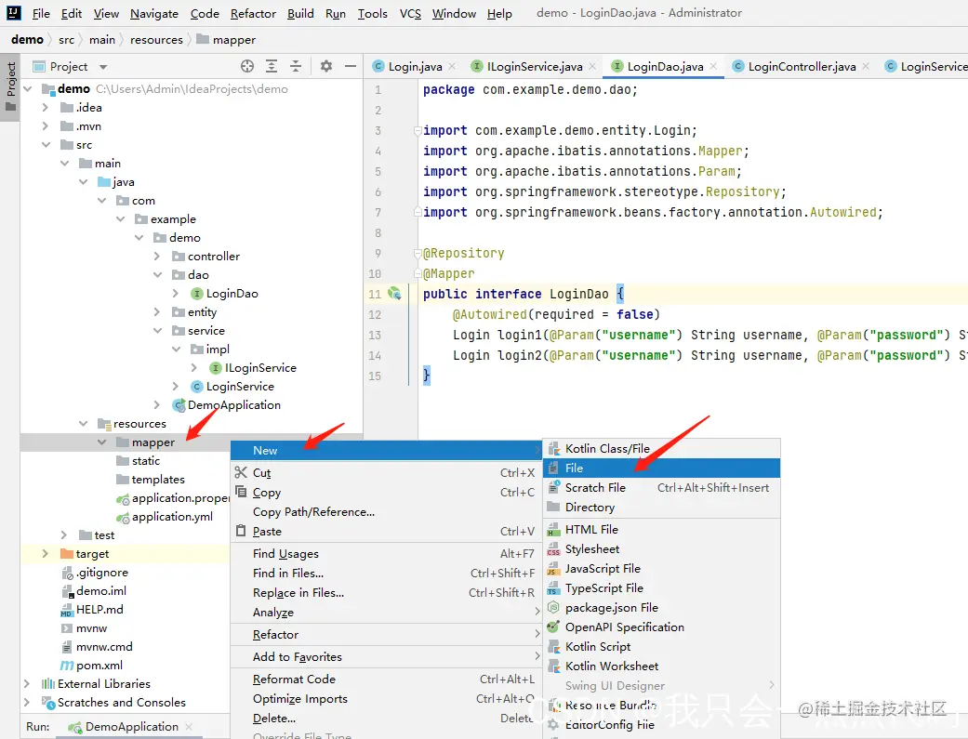Open Project panel settings gear
This screenshot has width=968, height=739.
326,66
